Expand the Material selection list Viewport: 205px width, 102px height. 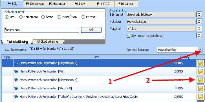pyautogui.click(x=199, y=29)
